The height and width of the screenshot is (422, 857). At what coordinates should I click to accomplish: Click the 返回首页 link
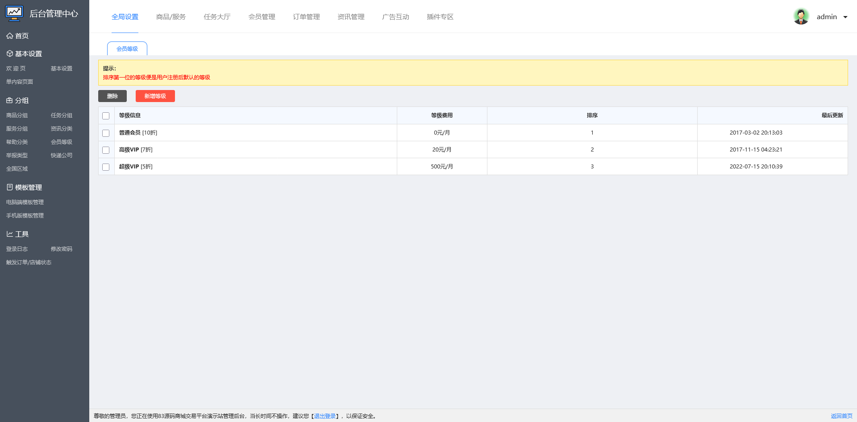coord(842,416)
